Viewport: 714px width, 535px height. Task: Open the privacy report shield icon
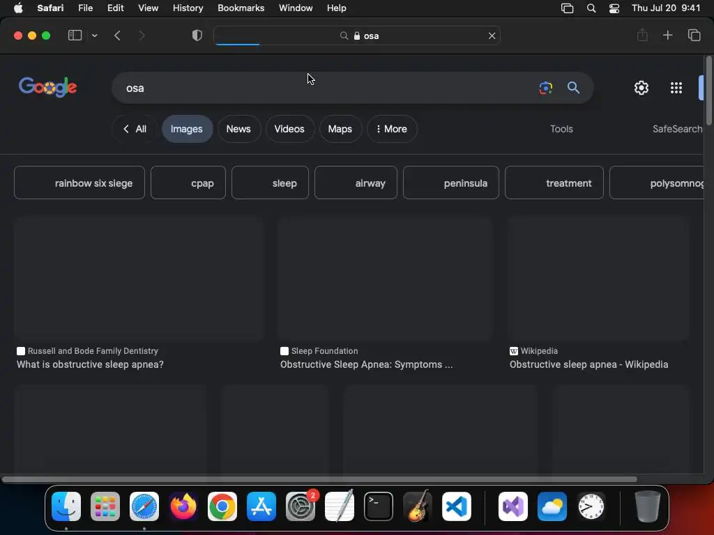click(x=197, y=36)
